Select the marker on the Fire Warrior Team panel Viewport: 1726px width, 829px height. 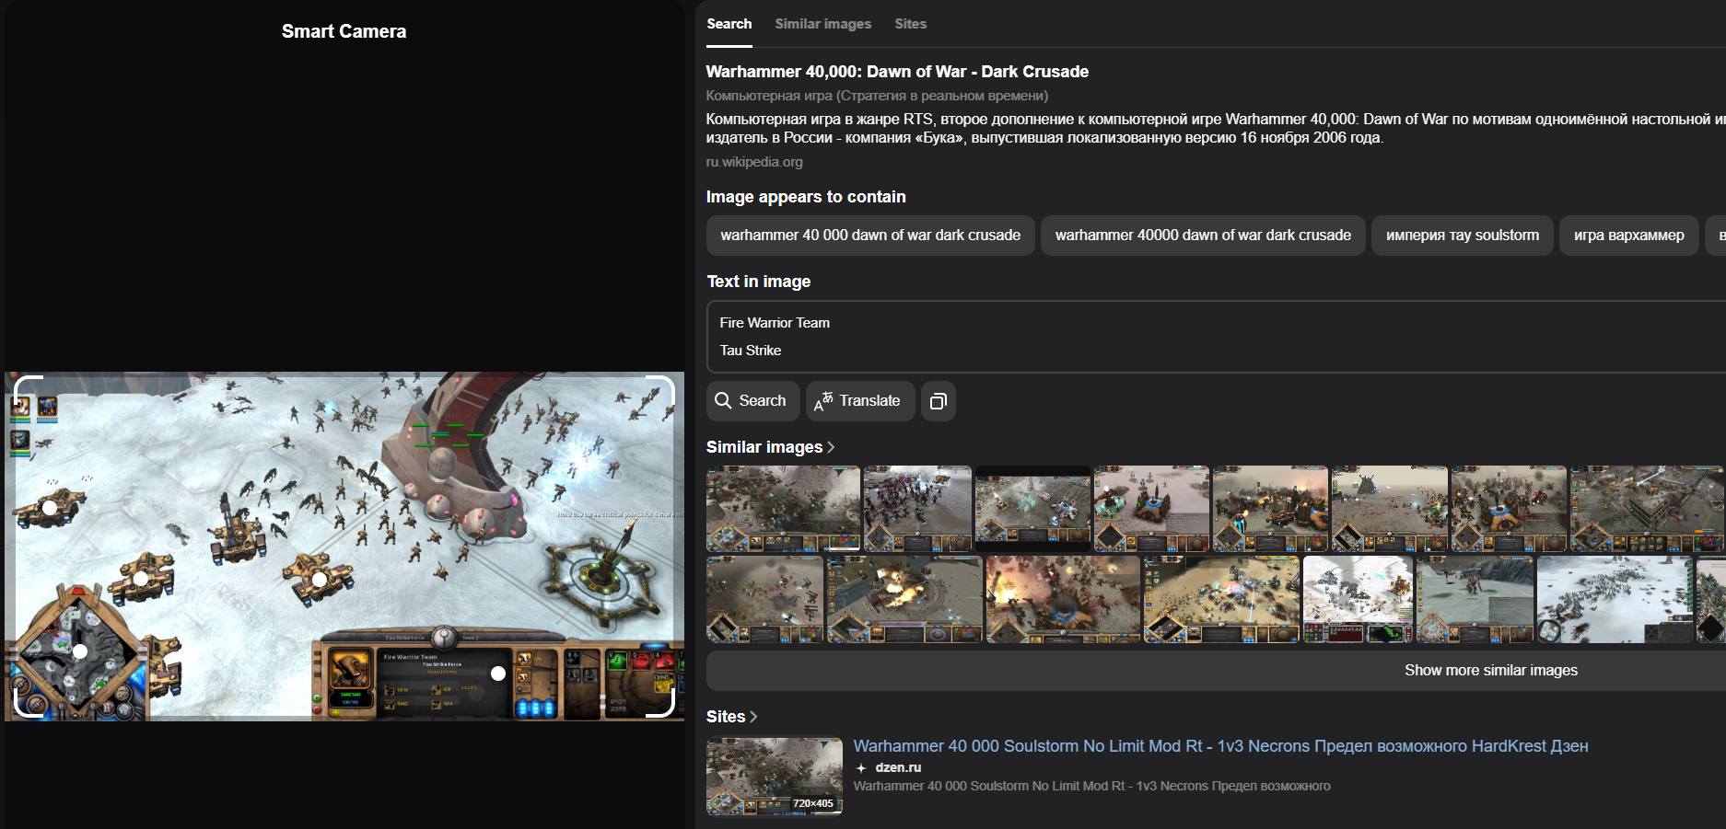498,674
